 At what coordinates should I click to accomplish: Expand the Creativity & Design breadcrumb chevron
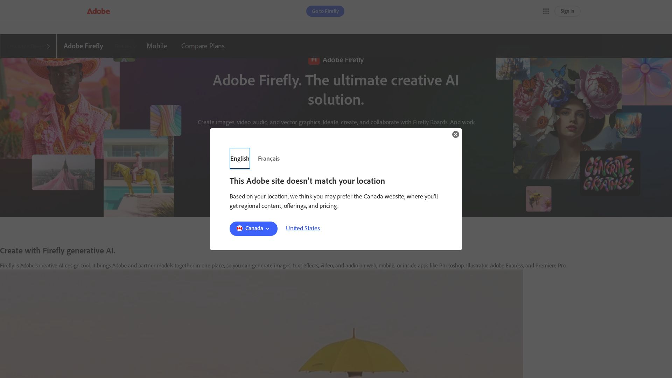pos(48,46)
